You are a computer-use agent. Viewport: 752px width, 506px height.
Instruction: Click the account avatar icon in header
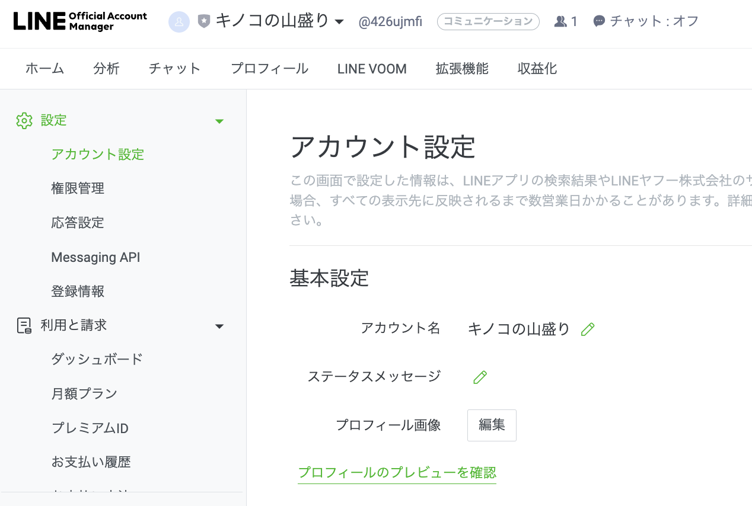click(x=179, y=22)
